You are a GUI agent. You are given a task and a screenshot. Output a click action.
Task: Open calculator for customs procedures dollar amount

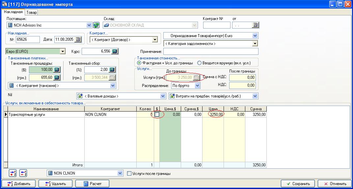(56, 70)
